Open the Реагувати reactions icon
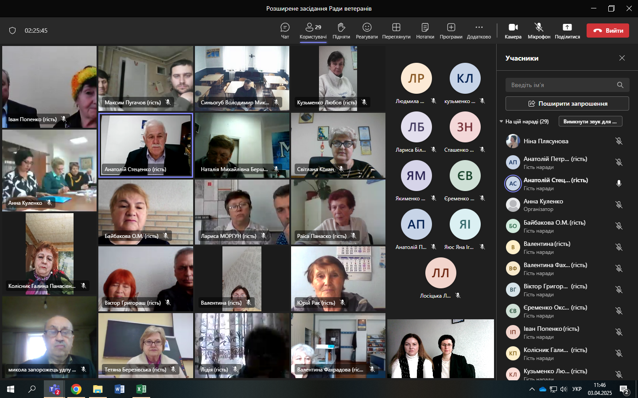638x398 pixels. tap(367, 30)
